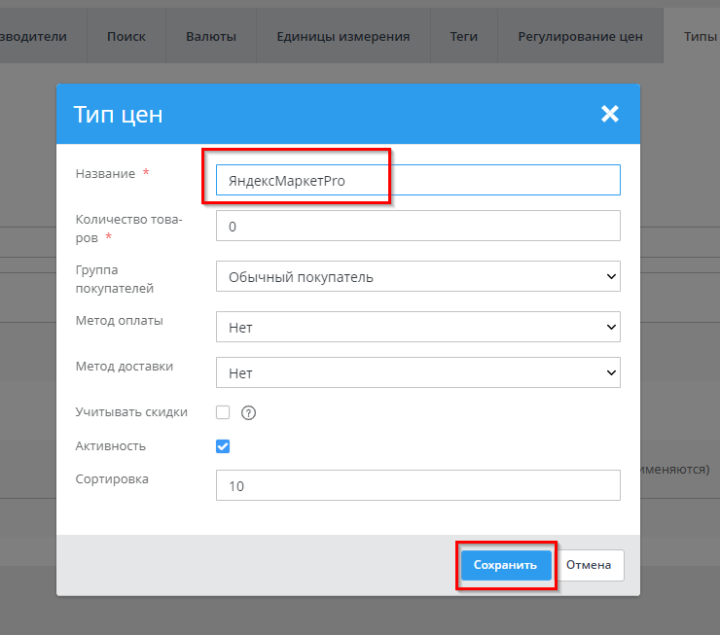This screenshot has width=720, height=635.
Task: Enable the Учитывать скидки checkbox
Action: [223, 412]
